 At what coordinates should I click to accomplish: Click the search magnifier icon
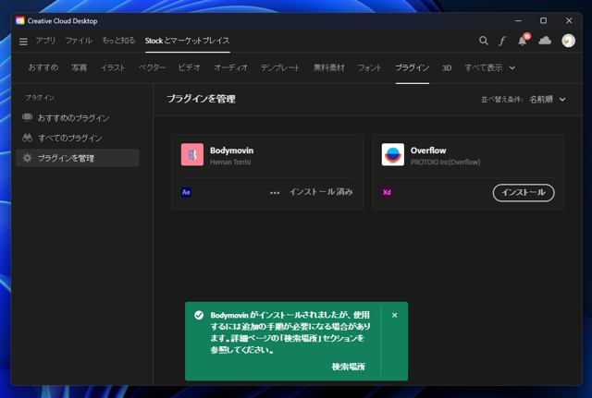[x=483, y=41]
